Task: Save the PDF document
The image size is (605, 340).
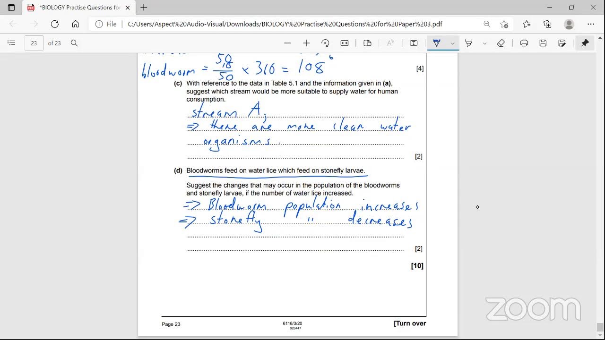Action: point(543,43)
